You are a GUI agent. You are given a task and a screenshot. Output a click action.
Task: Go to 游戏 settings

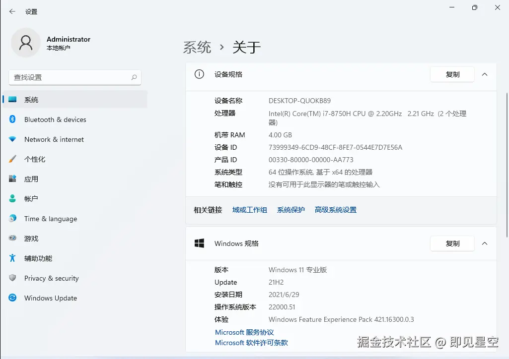click(75, 239)
